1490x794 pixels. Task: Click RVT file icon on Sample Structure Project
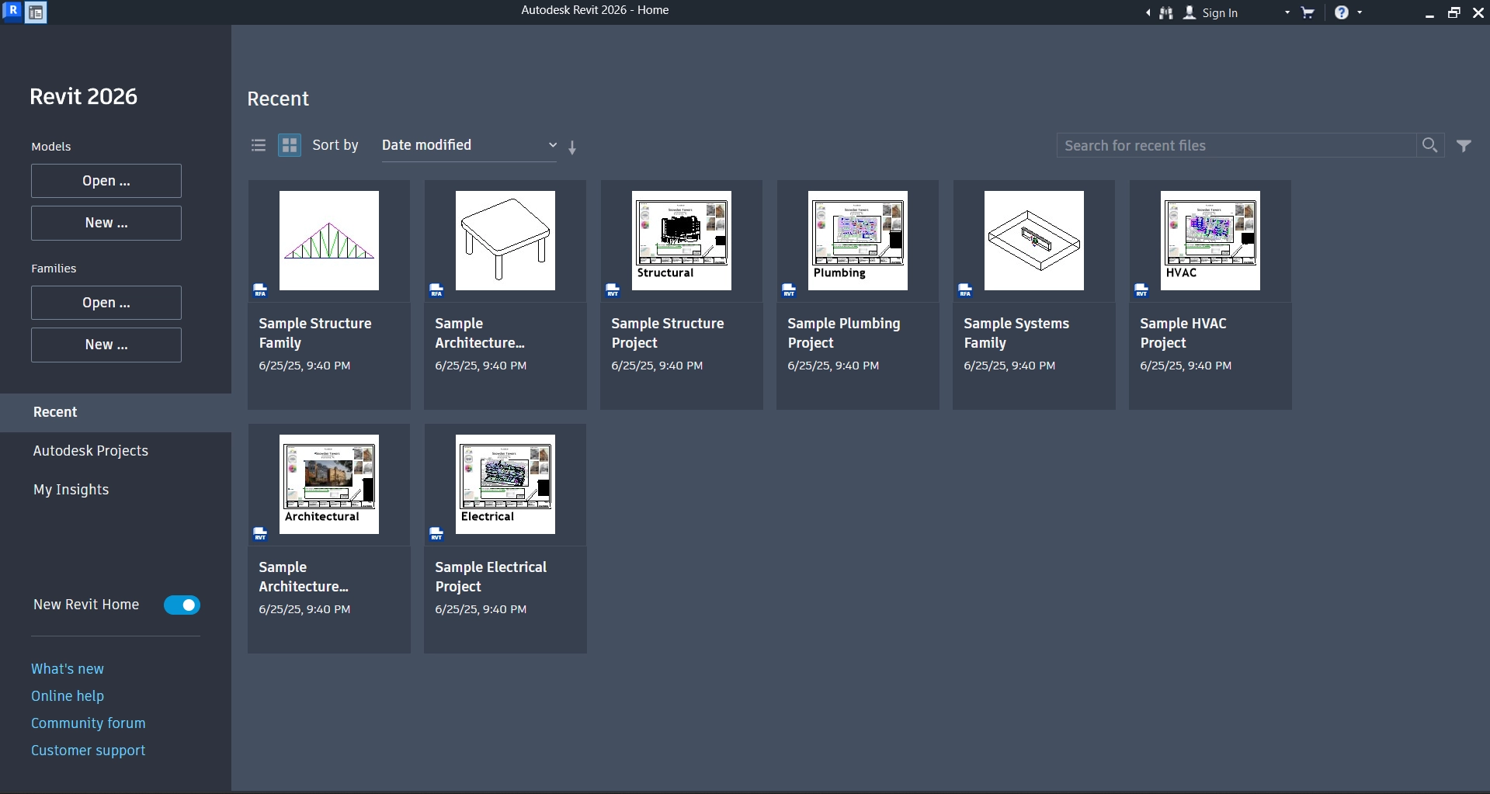click(613, 290)
